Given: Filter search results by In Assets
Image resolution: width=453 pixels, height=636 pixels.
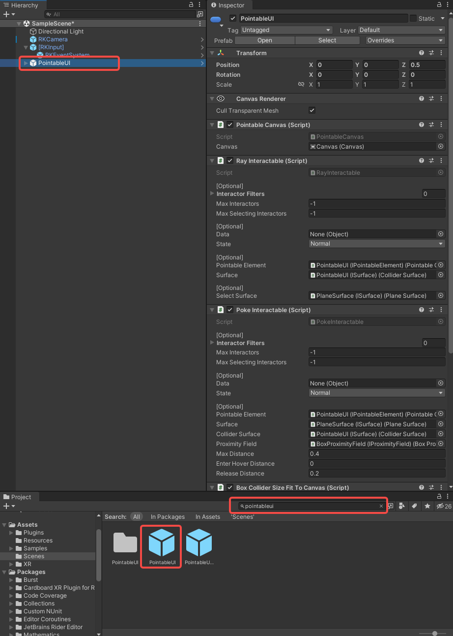Looking at the screenshot, I should point(208,517).
